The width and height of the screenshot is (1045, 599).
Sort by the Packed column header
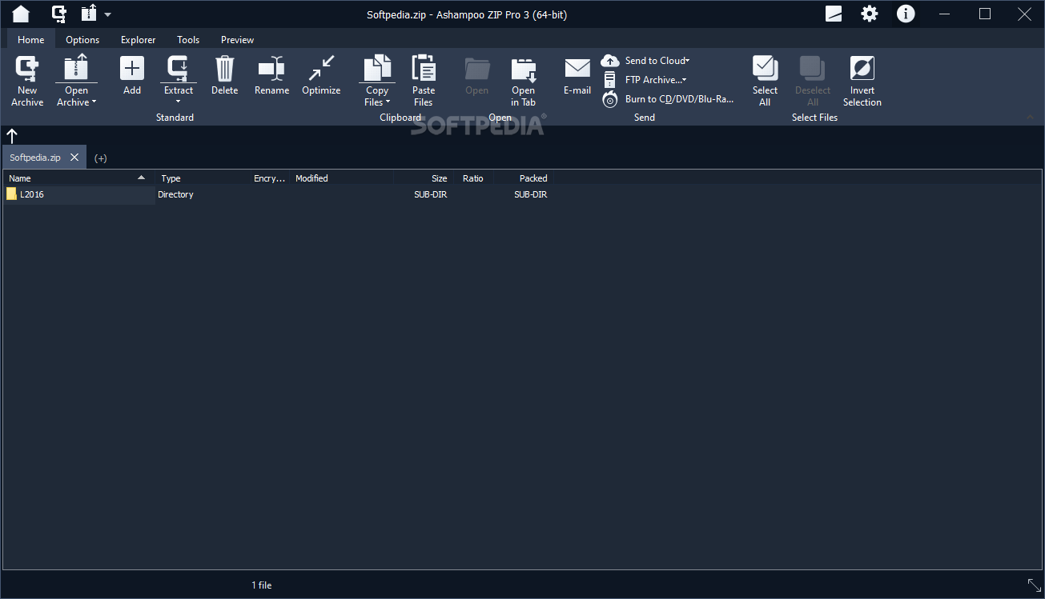524,178
